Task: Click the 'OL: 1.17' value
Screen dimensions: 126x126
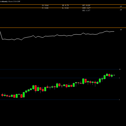Action: (x=86, y=11)
